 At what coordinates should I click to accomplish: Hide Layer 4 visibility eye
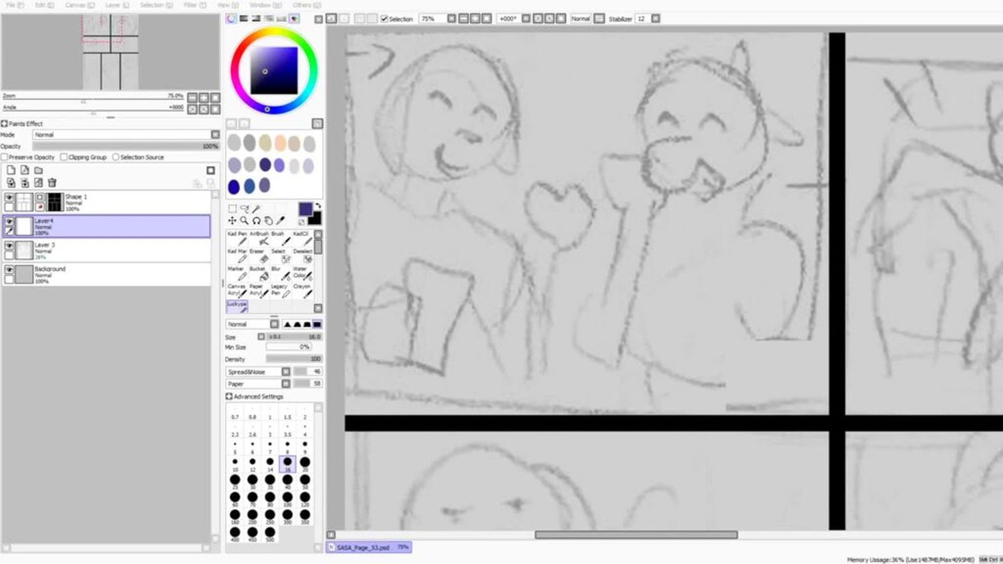9,221
